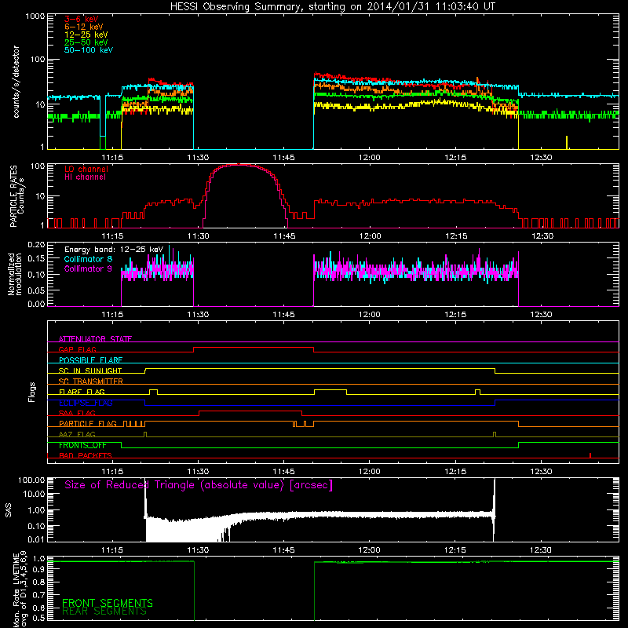628x628 pixels.
Task: Click the 'Size of Reduced Triangle' label
Action: point(199,485)
